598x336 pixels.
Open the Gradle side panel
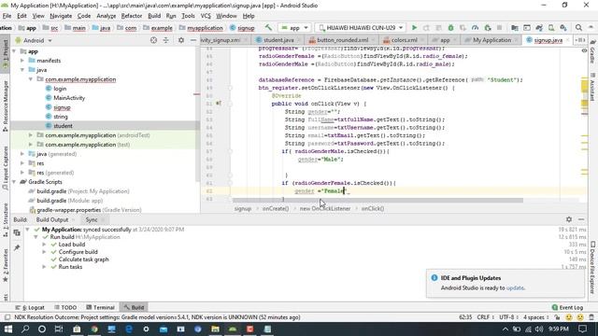tap(592, 52)
